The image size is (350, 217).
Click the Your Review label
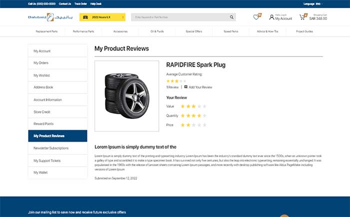(x=176, y=98)
